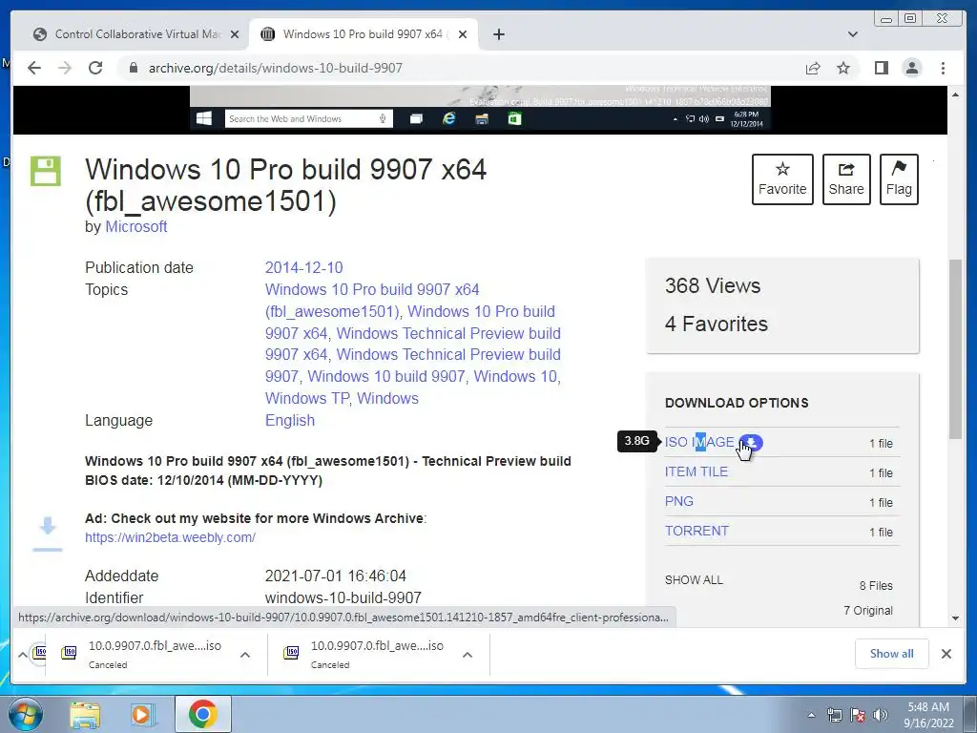Bookmark page with the address bar star icon
Viewport: 977px width, 733px height.
pyautogui.click(x=843, y=68)
